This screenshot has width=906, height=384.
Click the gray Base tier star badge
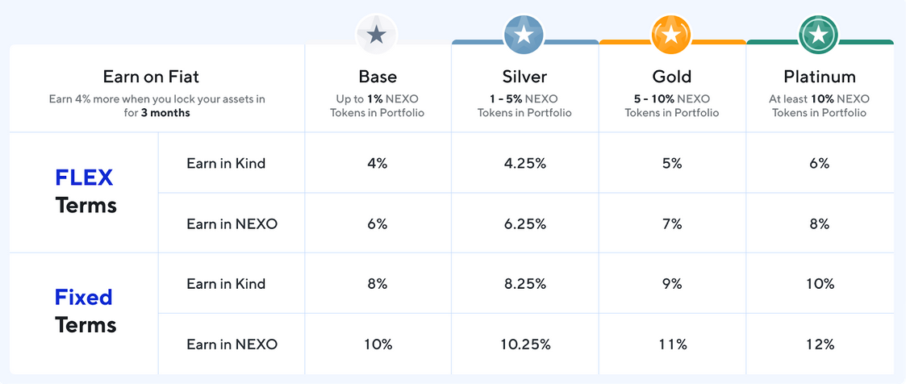tap(377, 35)
